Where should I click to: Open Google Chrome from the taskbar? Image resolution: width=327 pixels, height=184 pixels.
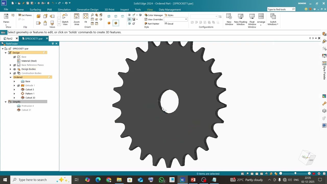tap(109, 180)
